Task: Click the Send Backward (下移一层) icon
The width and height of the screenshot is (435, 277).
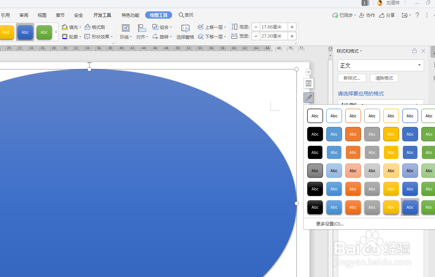Action: click(x=201, y=37)
